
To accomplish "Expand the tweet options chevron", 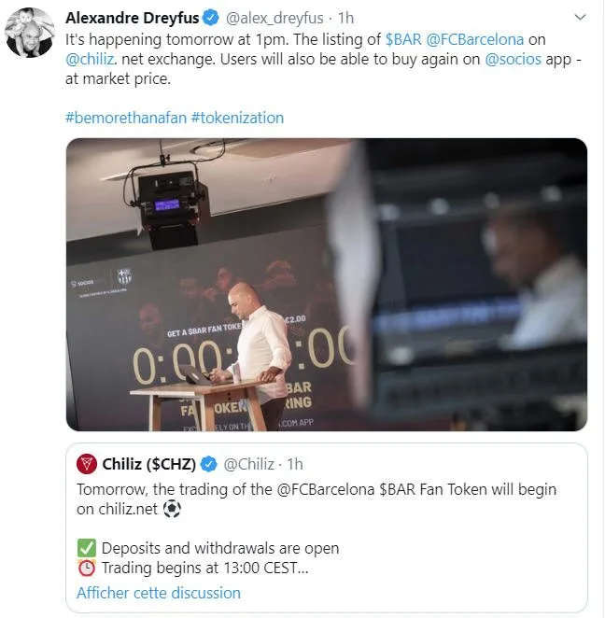I will [580, 18].
